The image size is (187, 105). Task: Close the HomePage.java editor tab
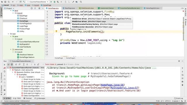pos(60,8)
